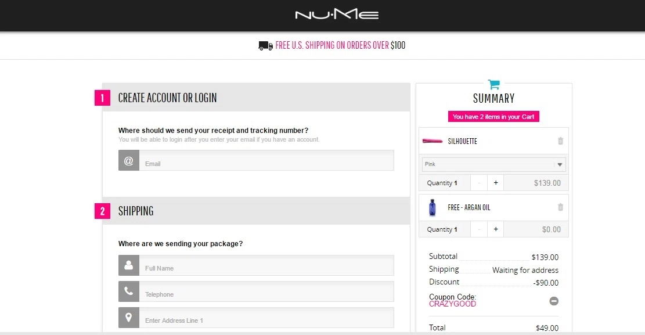
Task: Focus the Full Name input field
Action: pos(266,265)
